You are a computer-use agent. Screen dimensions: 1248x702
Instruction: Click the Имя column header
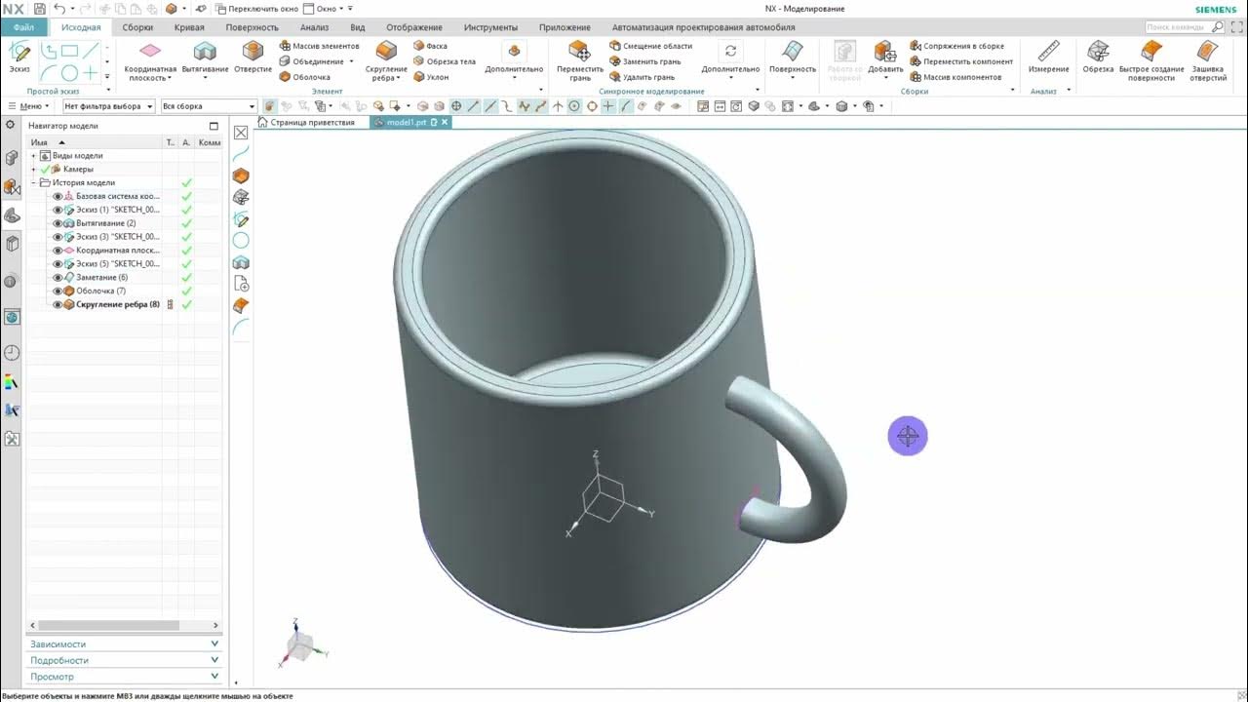coord(93,142)
